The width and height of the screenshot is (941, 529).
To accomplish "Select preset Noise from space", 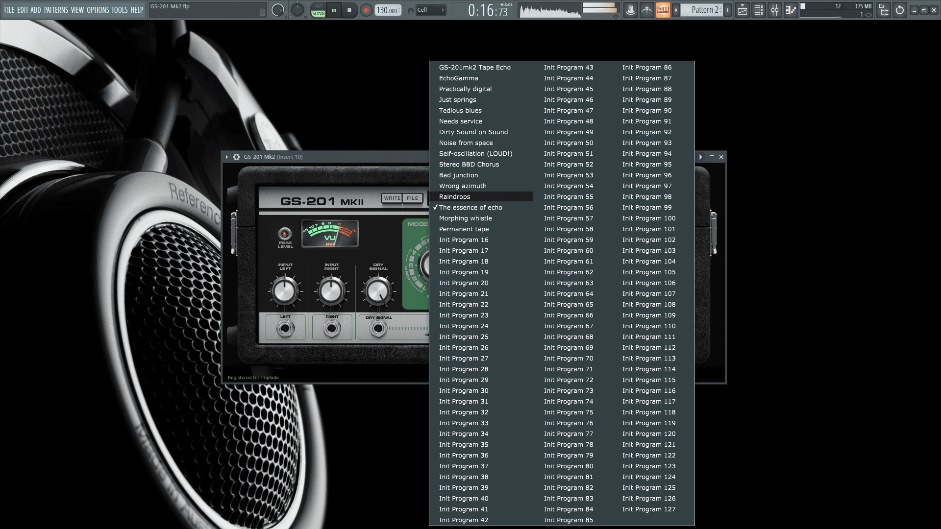I will click(481, 143).
